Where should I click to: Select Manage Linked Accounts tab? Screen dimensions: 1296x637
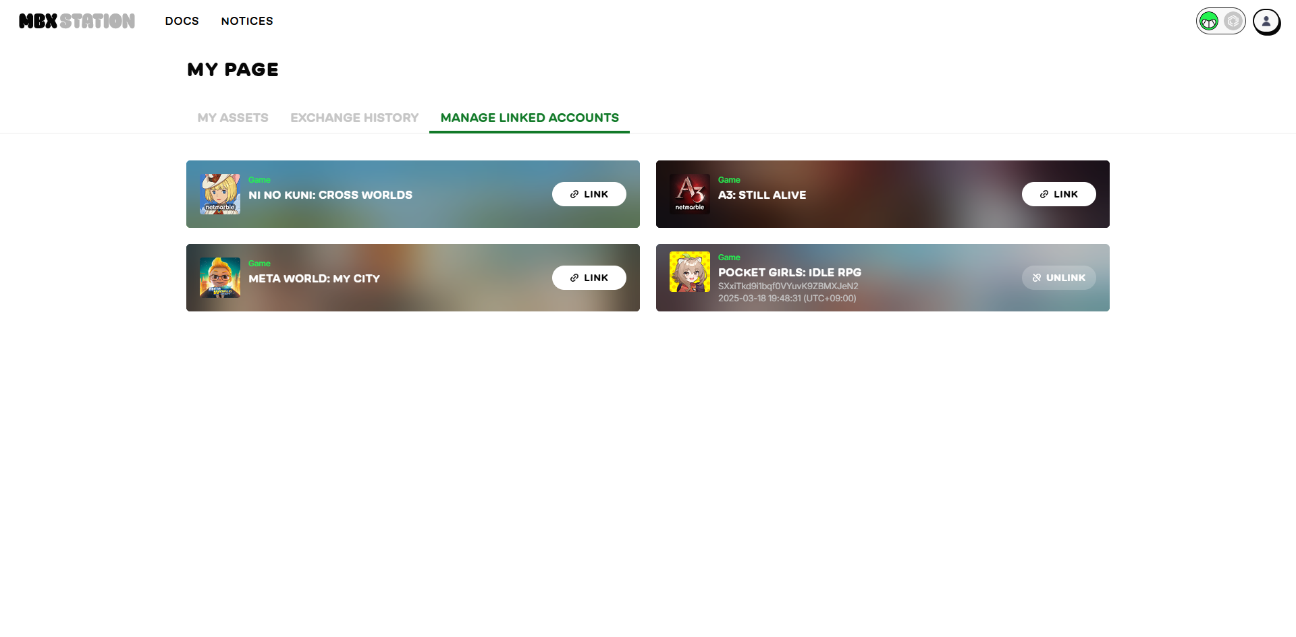(x=529, y=118)
